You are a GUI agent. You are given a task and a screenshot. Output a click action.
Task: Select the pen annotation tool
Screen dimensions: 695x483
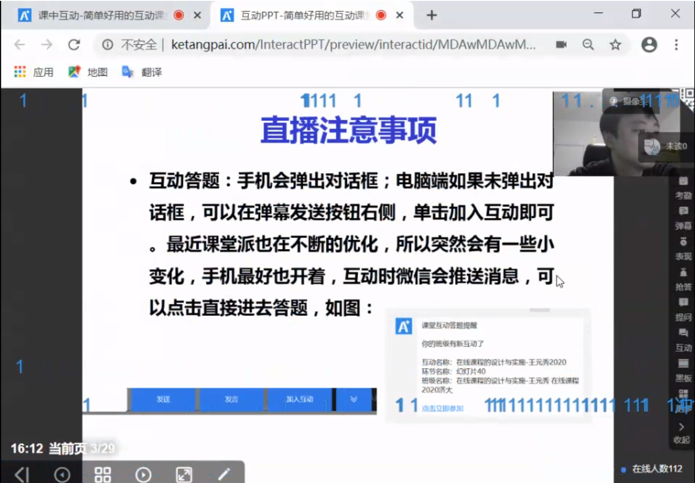coord(224,473)
